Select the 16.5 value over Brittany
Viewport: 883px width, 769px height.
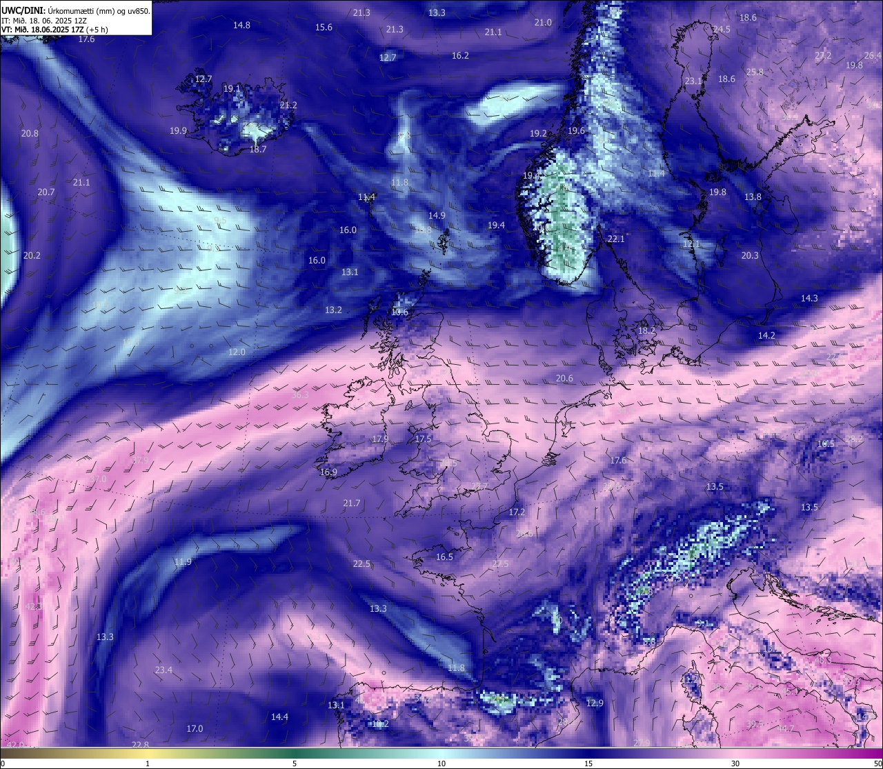click(444, 557)
